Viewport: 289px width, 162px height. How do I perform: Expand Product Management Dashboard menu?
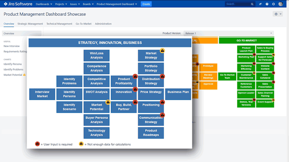(117, 4)
